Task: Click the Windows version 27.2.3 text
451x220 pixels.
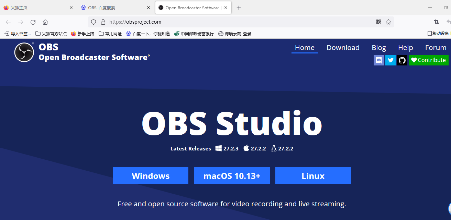Action: point(231,148)
